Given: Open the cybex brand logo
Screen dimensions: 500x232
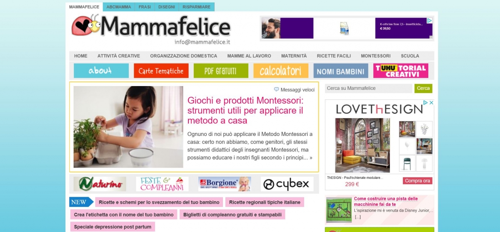Looking at the screenshot, I should [x=287, y=184].
